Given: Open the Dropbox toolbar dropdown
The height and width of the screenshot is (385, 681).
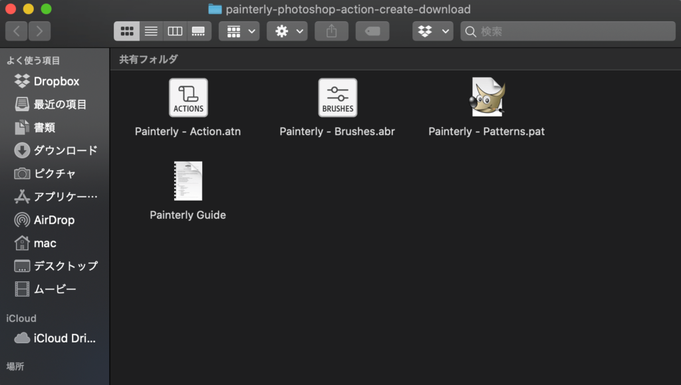Looking at the screenshot, I should point(432,31).
